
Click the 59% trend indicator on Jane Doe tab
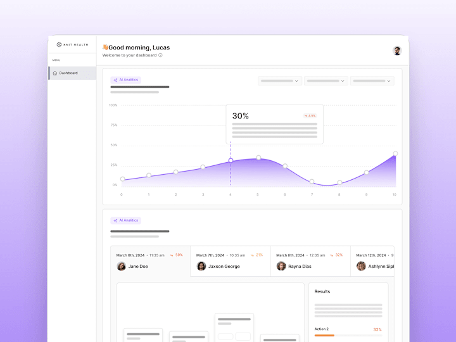point(176,255)
